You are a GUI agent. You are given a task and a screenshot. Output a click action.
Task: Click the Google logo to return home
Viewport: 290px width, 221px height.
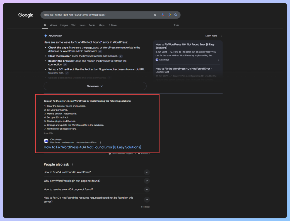tap(26, 15)
